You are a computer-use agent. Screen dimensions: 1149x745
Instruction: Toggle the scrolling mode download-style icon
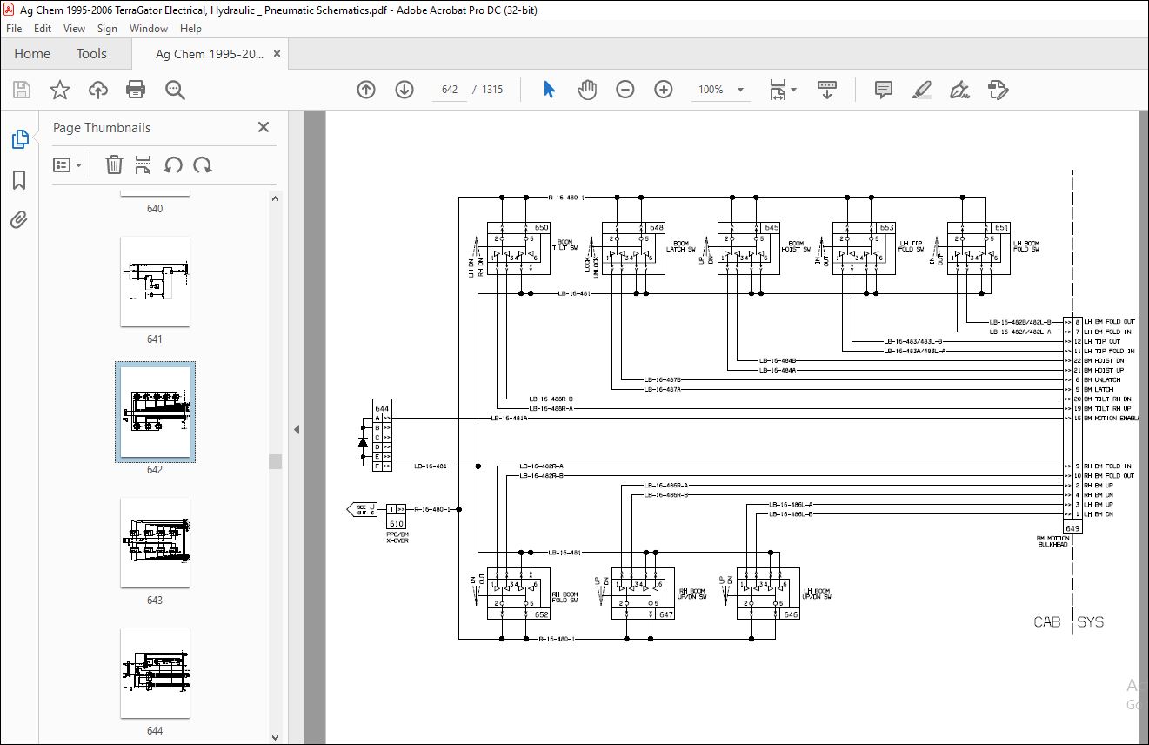point(826,90)
